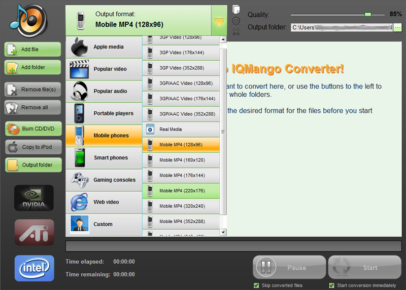406x290 pixels.
Task: Click format list scroll up arrow
Action: click(x=223, y=39)
